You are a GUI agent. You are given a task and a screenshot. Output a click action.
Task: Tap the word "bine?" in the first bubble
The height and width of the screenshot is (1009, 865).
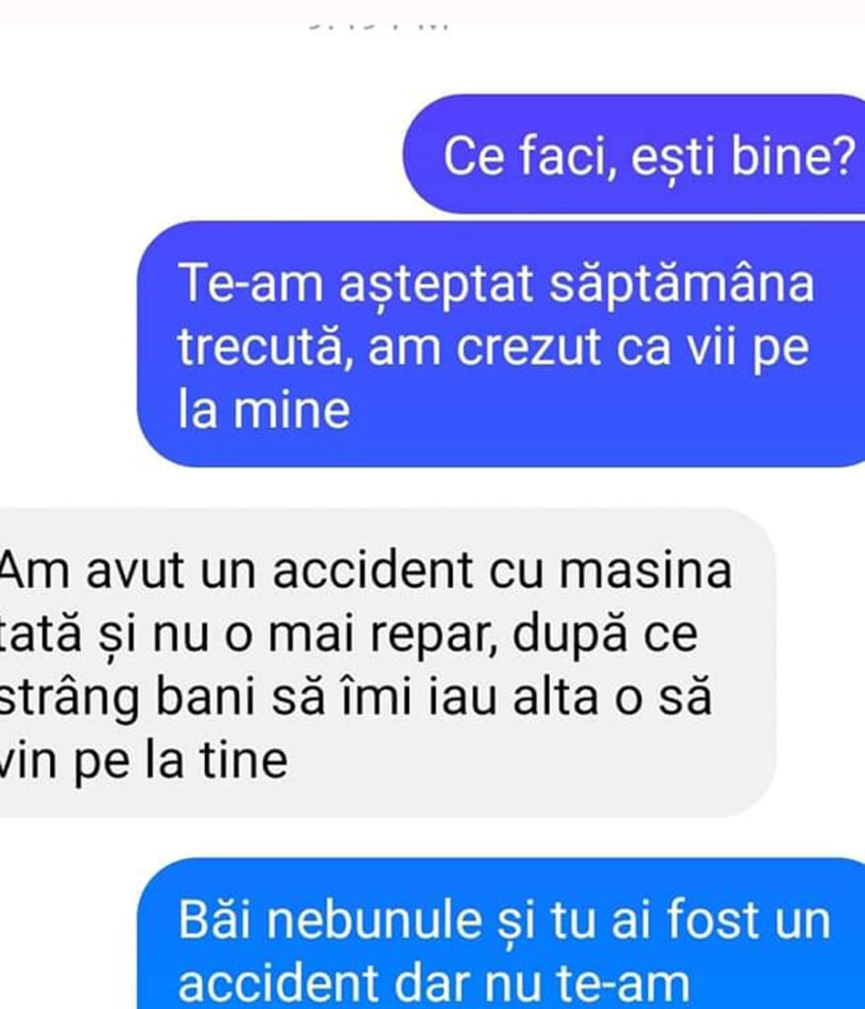[x=792, y=156]
